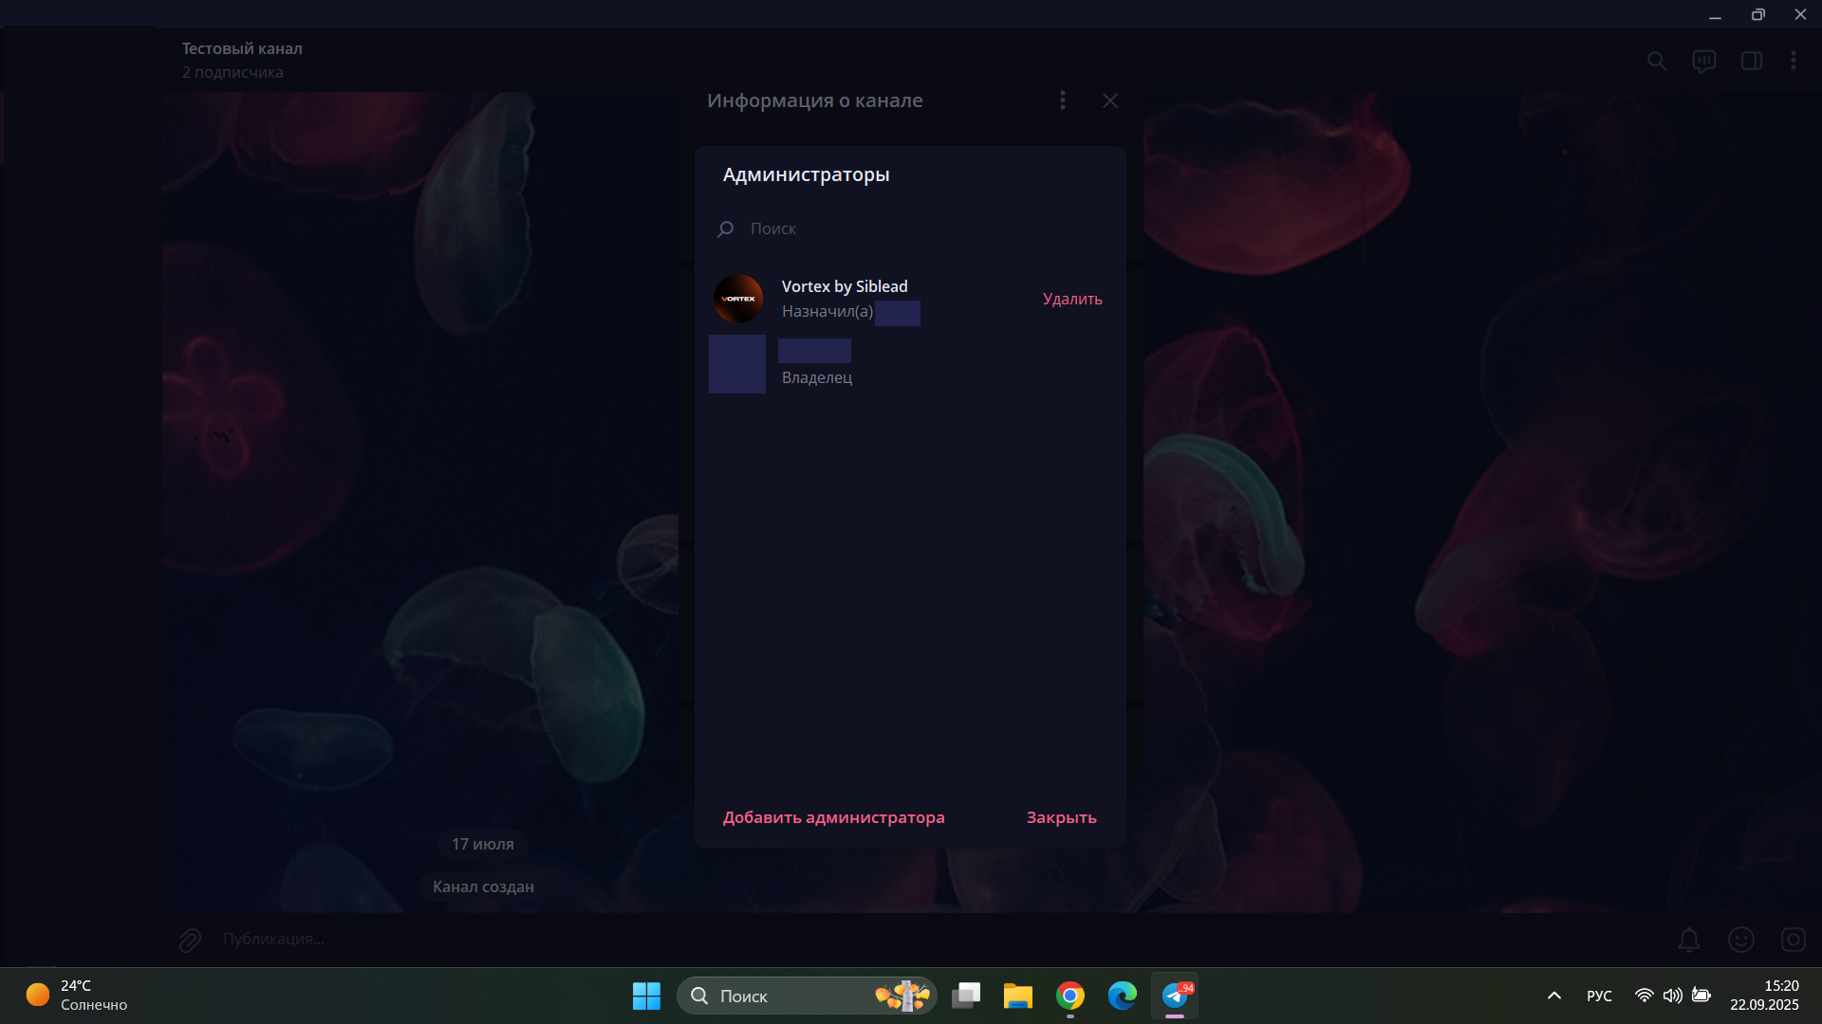Remove admin via Удалить link

(x=1071, y=299)
